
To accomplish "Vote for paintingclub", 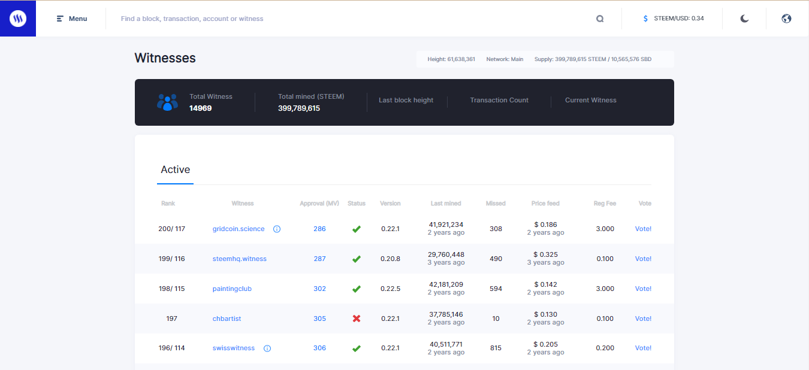I will click(643, 289).
